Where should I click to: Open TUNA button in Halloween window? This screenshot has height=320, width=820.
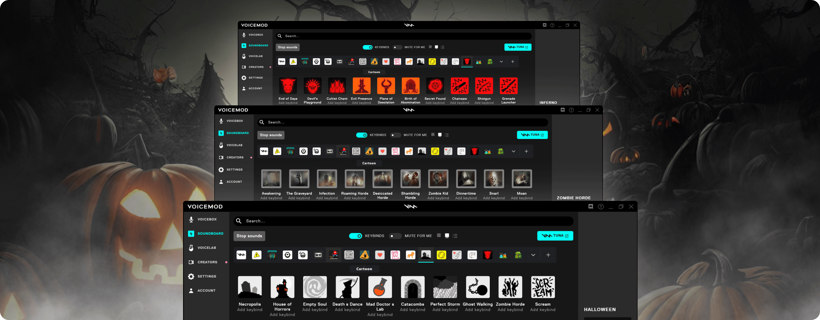555,236
